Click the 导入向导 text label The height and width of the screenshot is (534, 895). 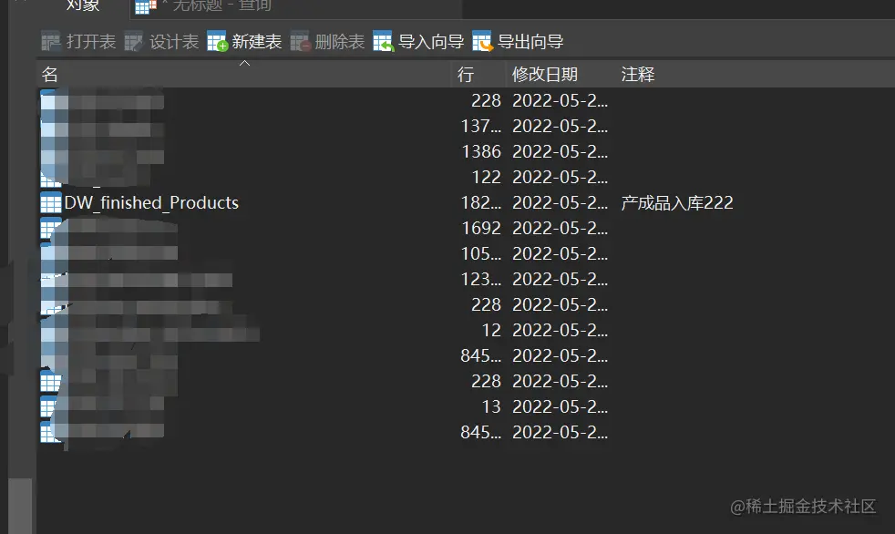pos(430,42)
